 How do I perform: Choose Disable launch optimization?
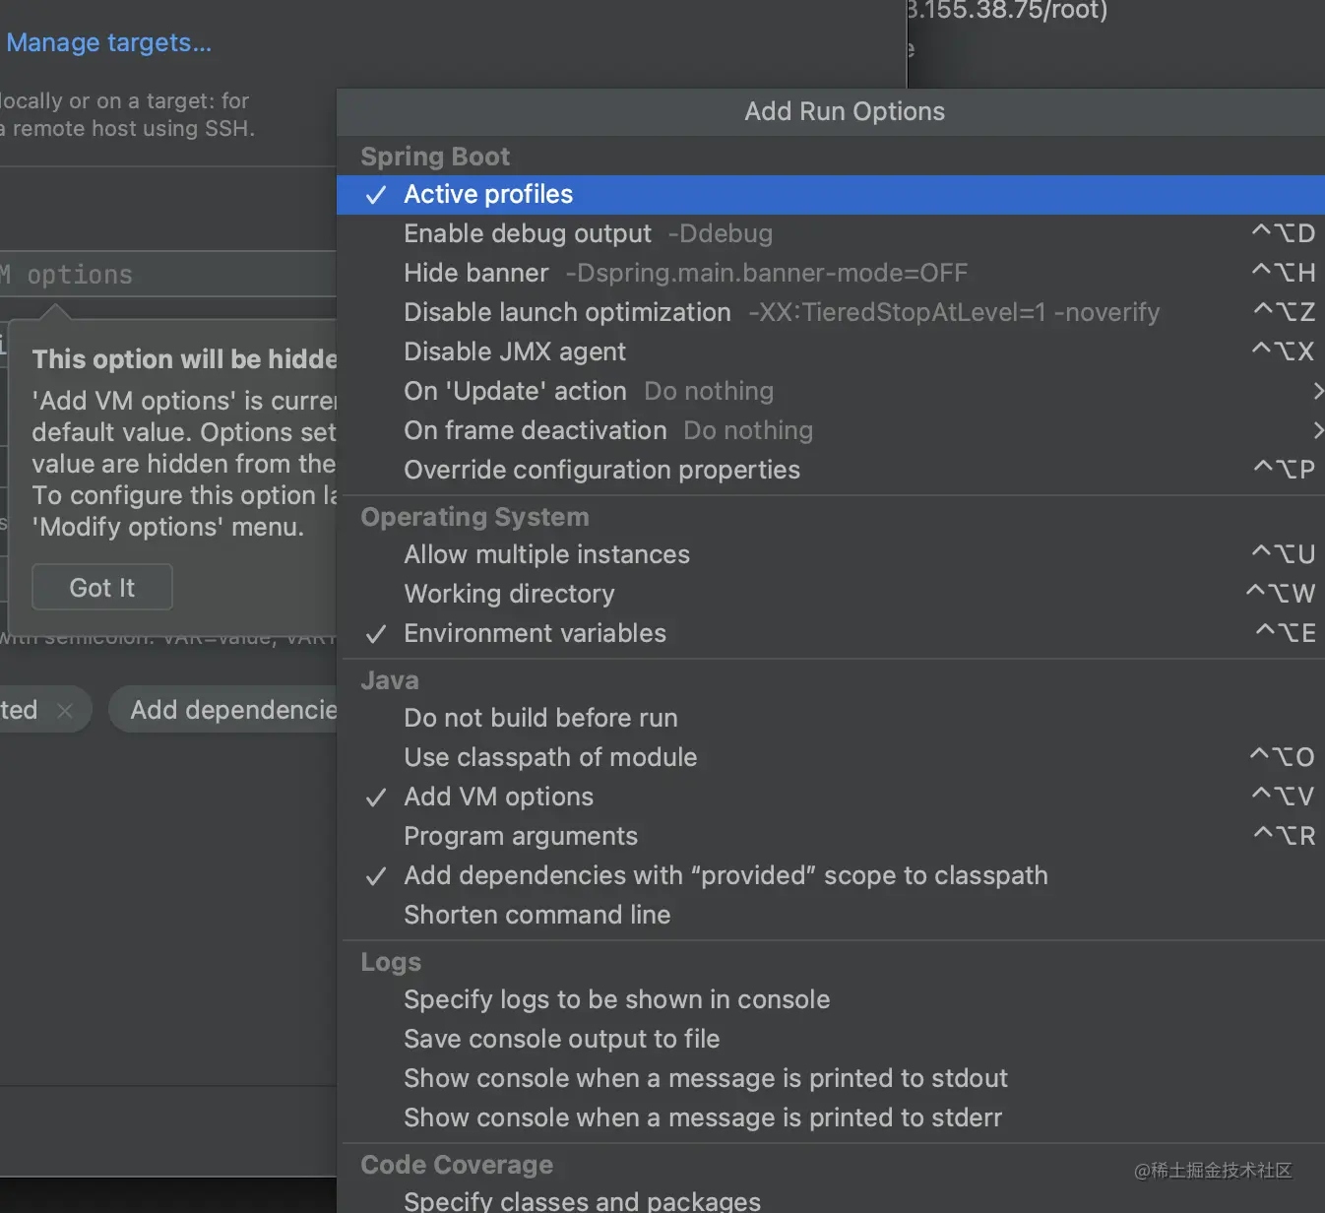pyautogui.click(x=831, y=313)
